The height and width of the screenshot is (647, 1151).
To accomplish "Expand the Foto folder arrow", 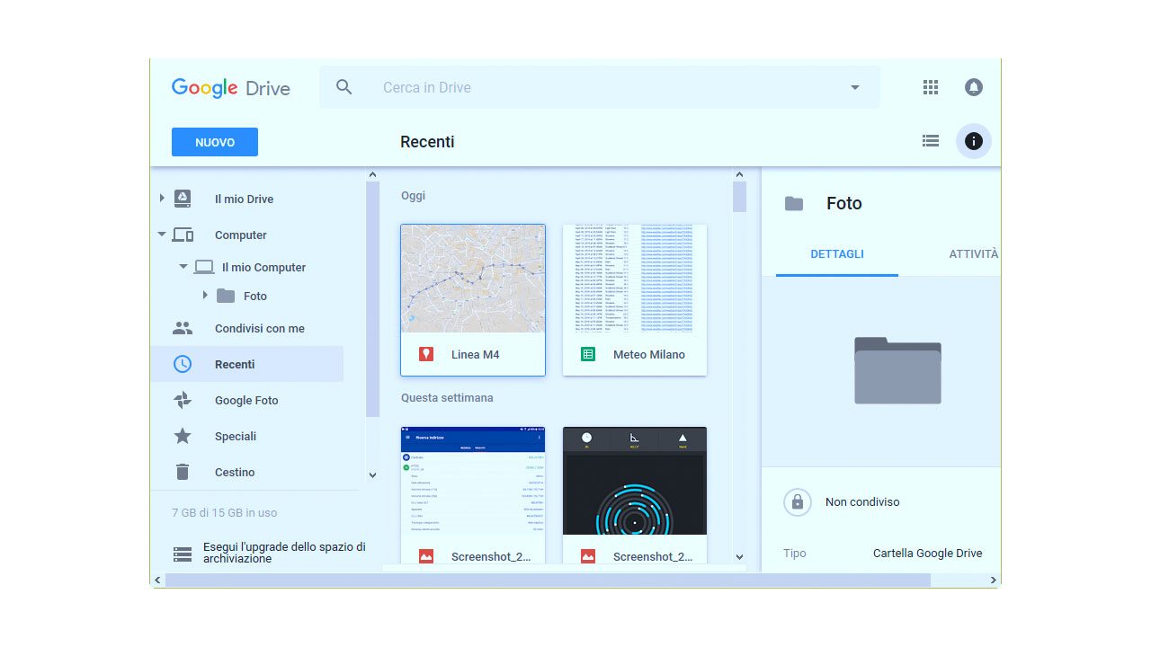I will coord(205,296).
